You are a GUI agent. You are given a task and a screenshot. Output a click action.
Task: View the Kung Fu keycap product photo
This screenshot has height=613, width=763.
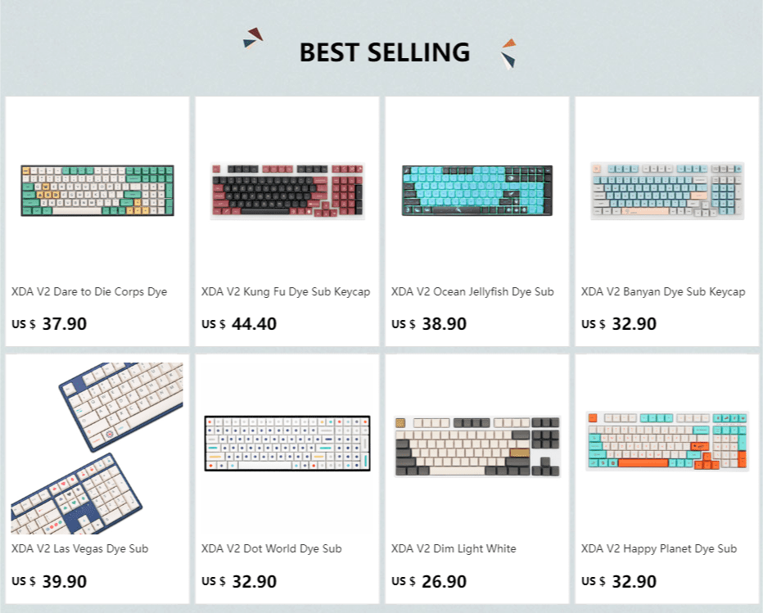click(286, 189)
